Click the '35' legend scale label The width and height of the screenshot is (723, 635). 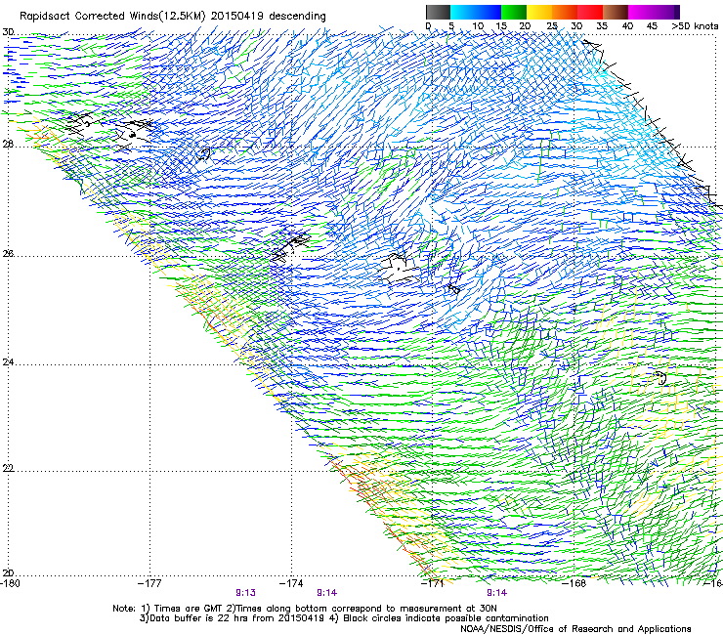click(602, 25)
